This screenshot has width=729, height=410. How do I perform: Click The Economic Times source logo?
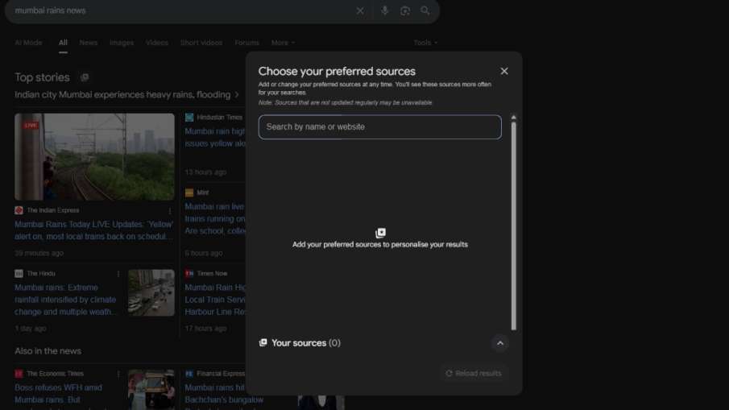coord(19,374)
